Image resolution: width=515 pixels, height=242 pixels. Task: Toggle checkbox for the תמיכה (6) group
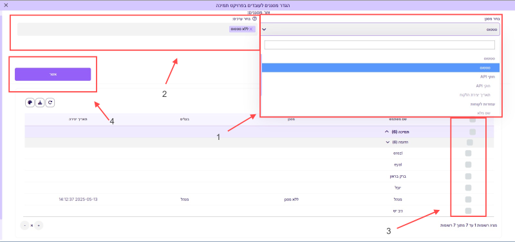pyautogui.click(x=473, y=132)
